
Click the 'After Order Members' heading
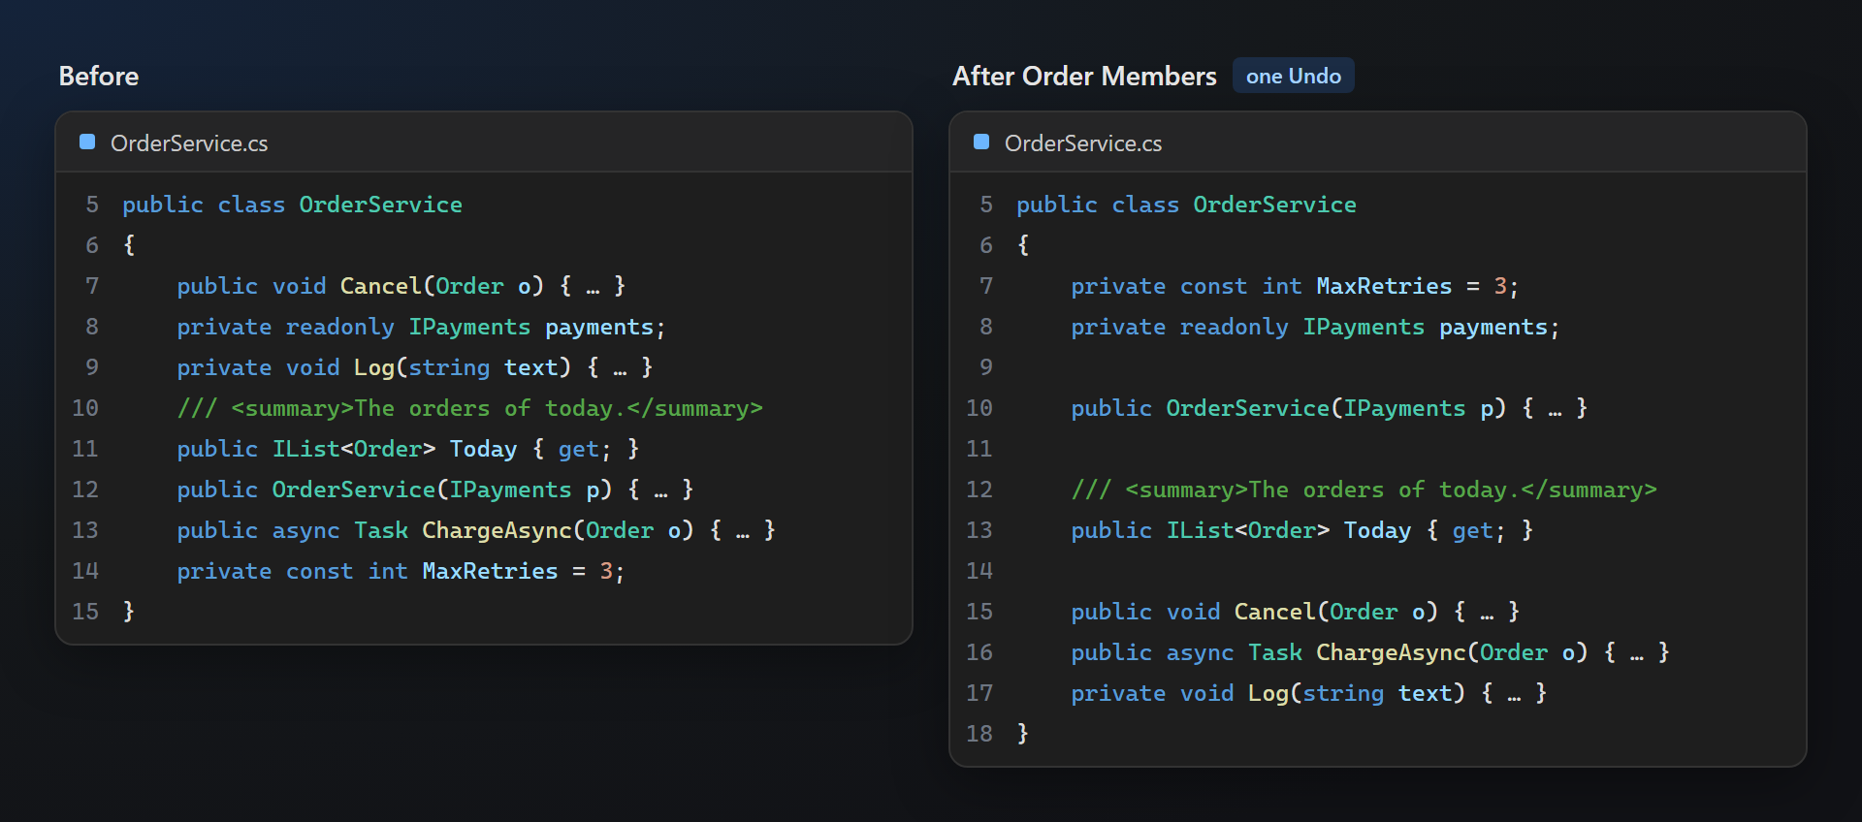[1084, 76]
